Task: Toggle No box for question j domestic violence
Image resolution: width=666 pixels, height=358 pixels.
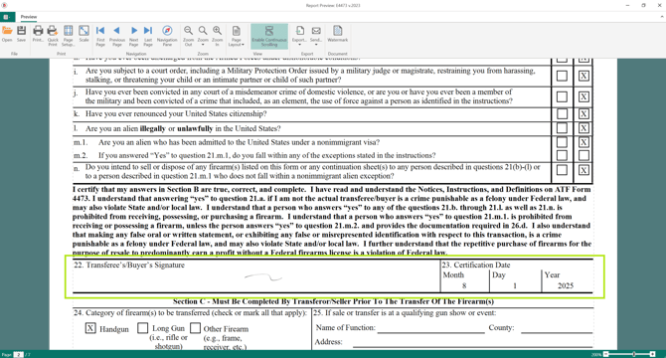Action: pyautogui.click(x=583, y=96)
